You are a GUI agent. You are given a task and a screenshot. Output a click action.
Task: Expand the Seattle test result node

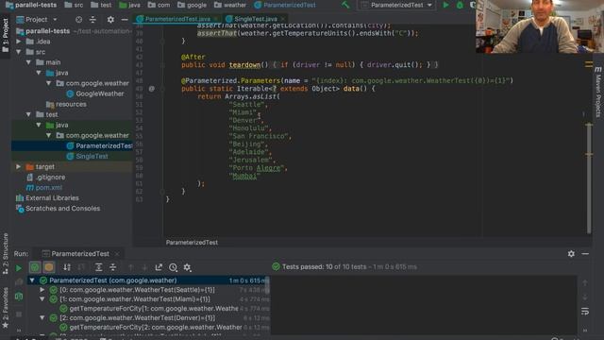click(42, 290)
